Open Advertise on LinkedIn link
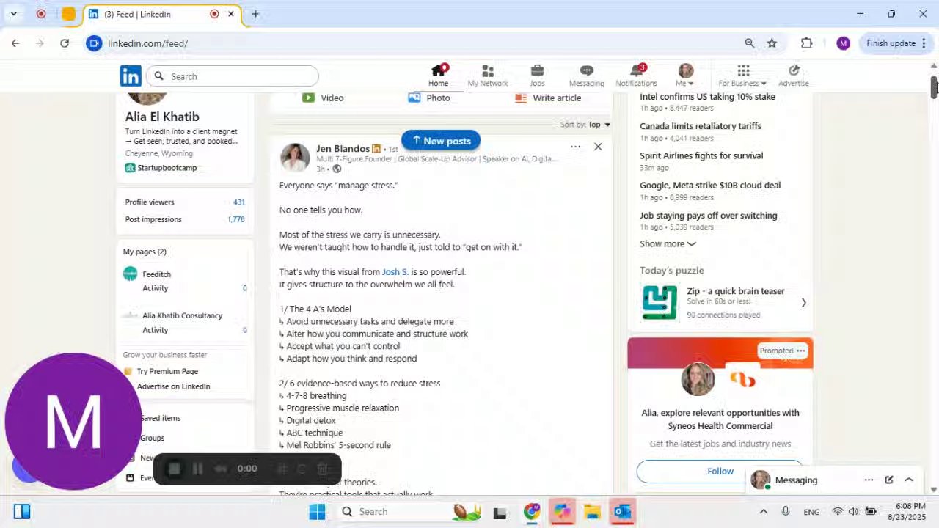The height and width of the screenshot is (528, 939). pyautogui.click(x=173, y=386)
